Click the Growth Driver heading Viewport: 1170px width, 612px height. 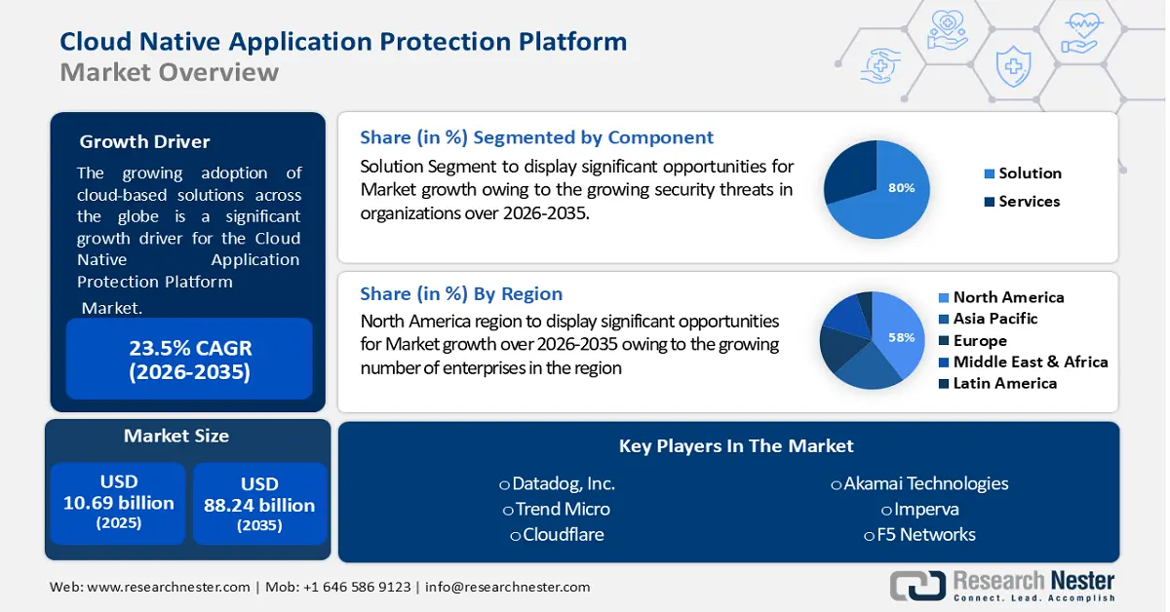click(x=144, y=142)
